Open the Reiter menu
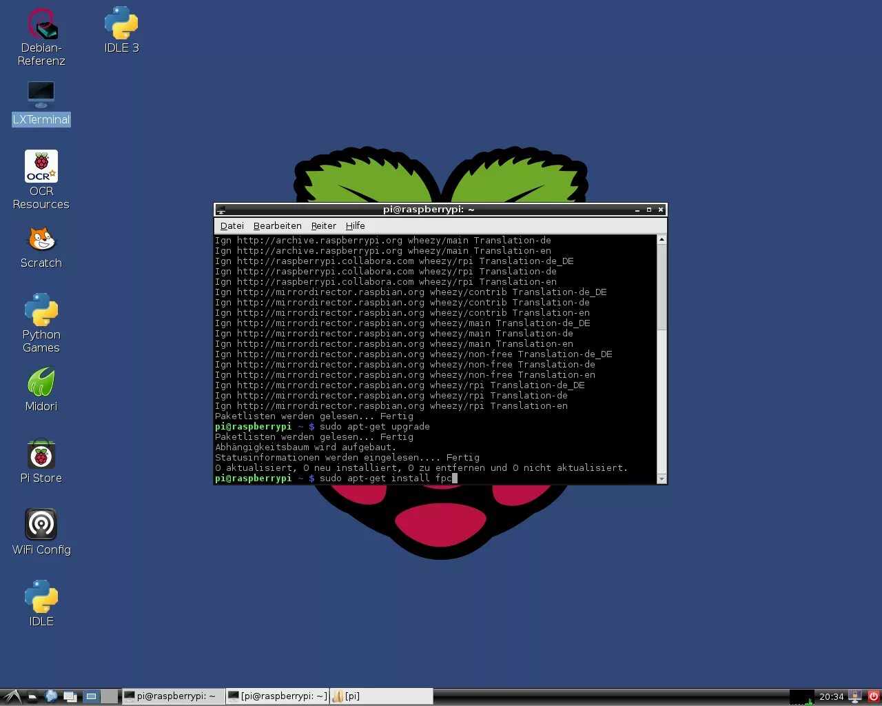 pyautogui.click(x=323, y=225)
